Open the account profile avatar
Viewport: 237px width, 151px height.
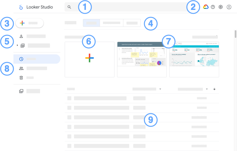(229, 7)
